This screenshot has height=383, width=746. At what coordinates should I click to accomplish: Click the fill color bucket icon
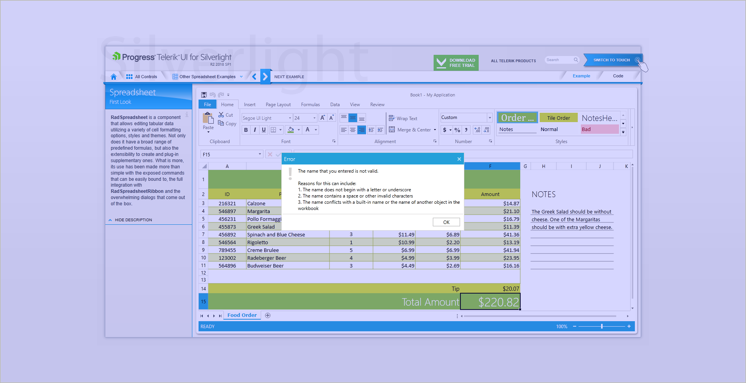pos(291,130)
